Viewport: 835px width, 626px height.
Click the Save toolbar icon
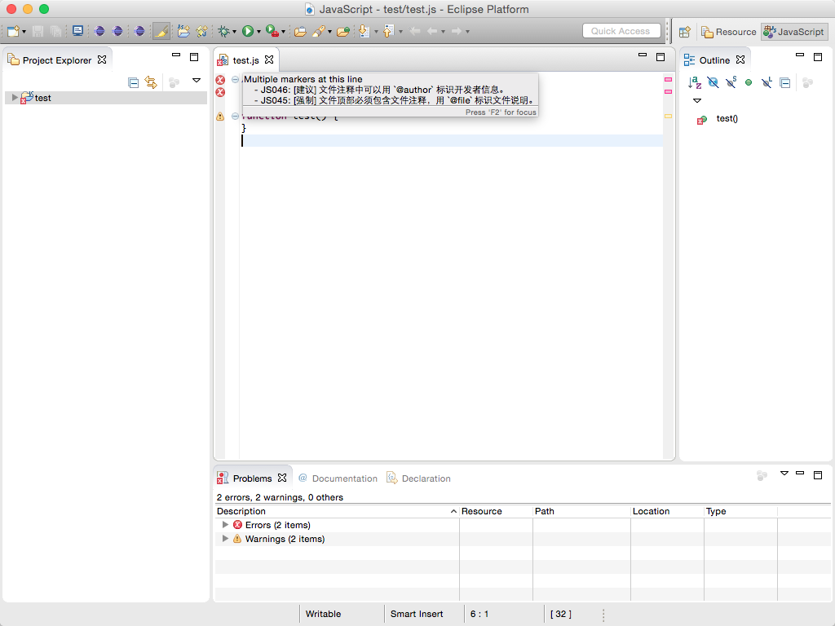38,32
